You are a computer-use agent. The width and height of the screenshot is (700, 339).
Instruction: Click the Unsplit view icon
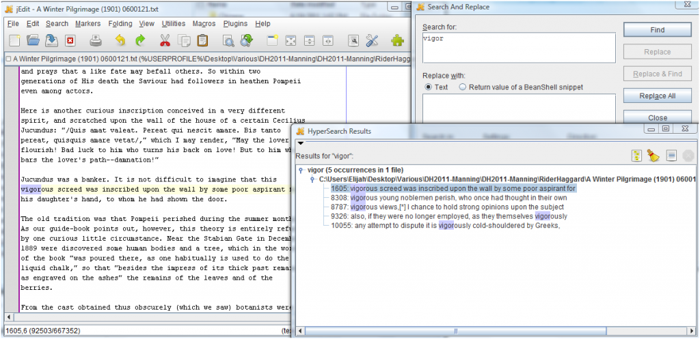click(291, 41)
